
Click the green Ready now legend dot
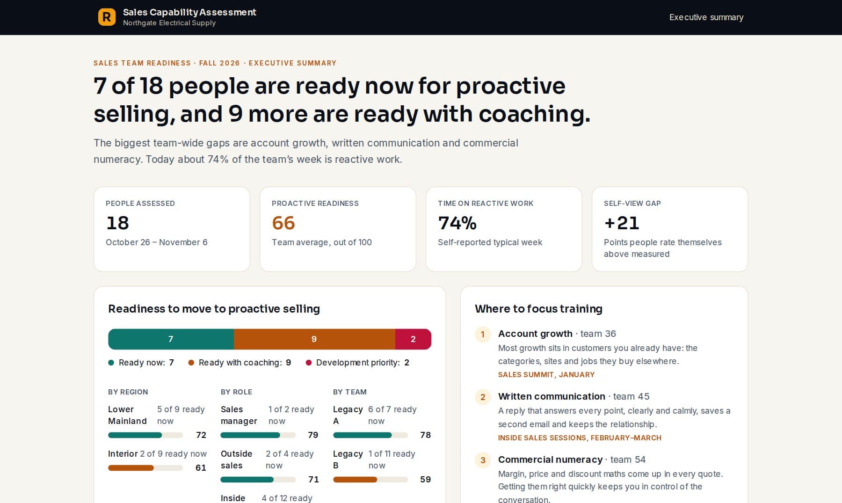(111, 363)
